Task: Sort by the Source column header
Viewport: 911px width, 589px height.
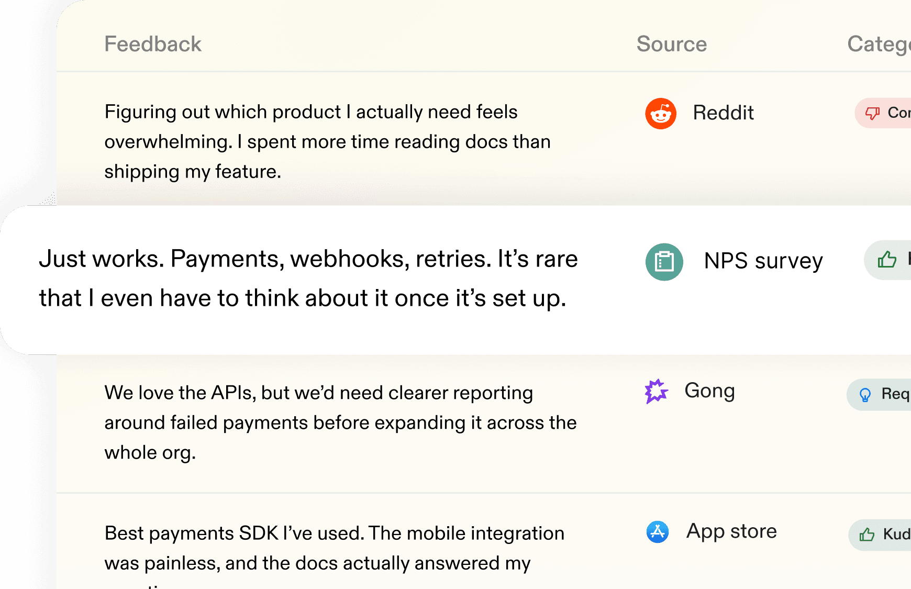Action: tap(672, 44)
